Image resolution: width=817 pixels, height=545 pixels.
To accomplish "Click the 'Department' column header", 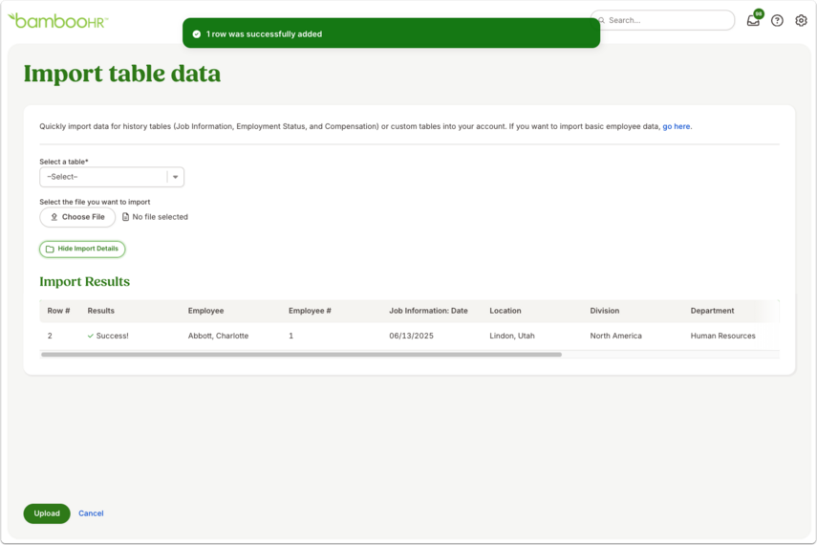I will pyautogui.click(x=712, y=311).
